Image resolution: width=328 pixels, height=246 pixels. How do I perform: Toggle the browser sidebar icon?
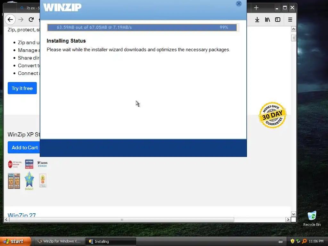pos(278,20)
